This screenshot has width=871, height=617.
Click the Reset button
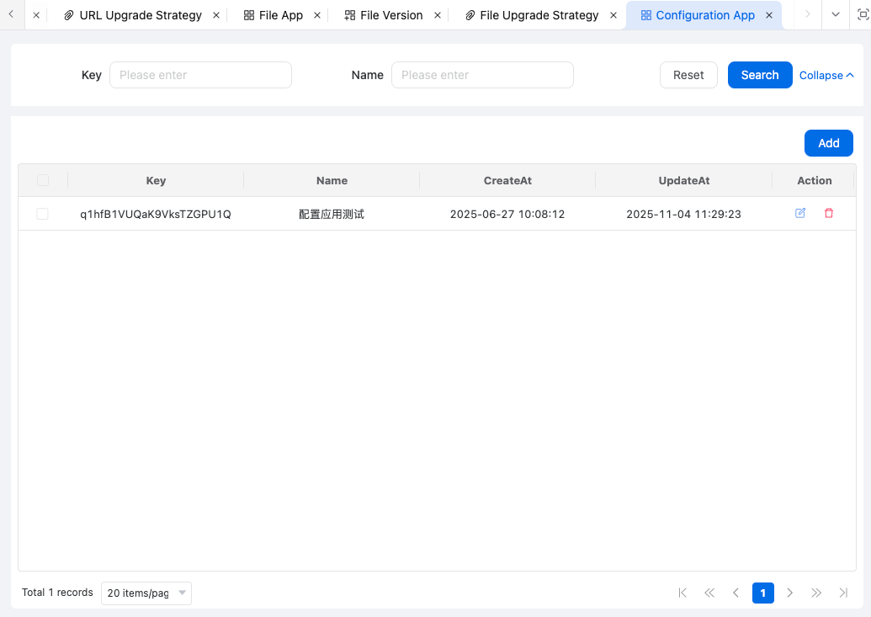[688, 75]
